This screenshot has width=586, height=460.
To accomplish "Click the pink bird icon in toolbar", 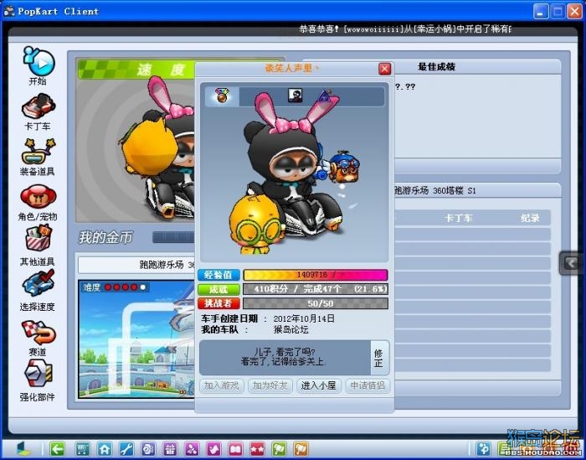I will [x=213, y=448].
